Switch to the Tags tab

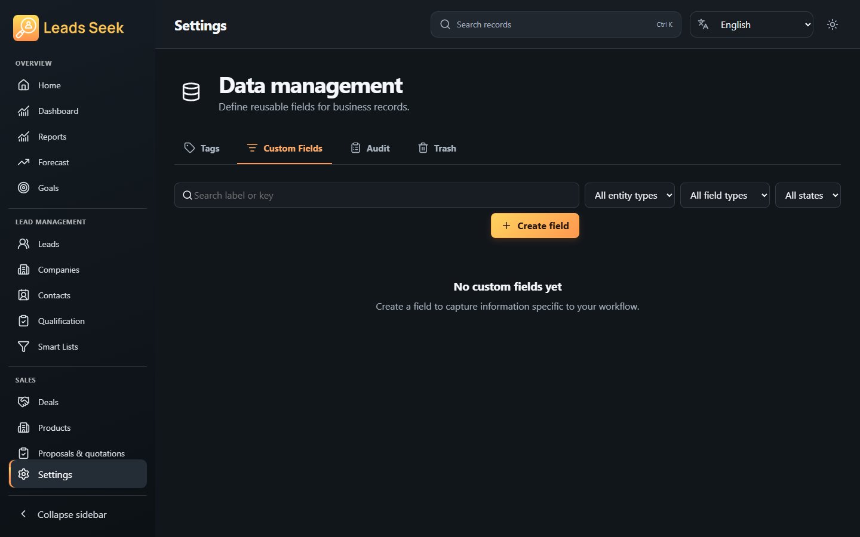coord(202,148)
